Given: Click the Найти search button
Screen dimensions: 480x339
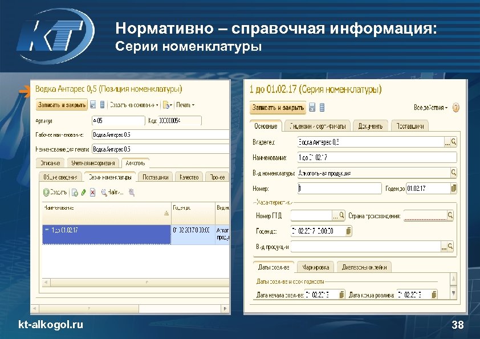Looking at the screenshot, I should (x=112, y=193).
